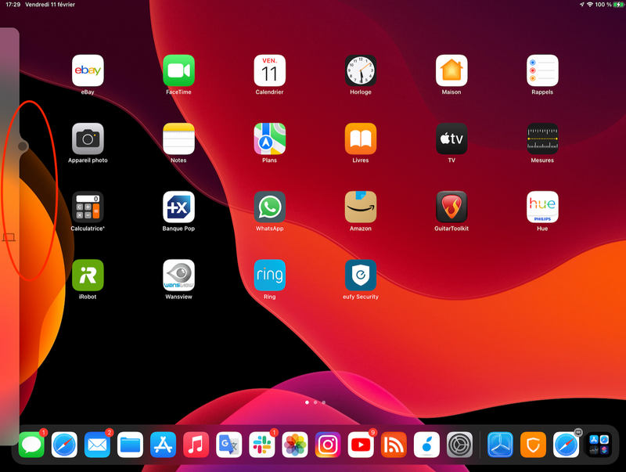The width and height of the screenshot is (626, 472).
Task: Launch Instagram from the dock
Action: point(328,445)
